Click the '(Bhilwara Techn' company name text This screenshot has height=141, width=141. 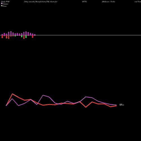(x=108, y=2)
